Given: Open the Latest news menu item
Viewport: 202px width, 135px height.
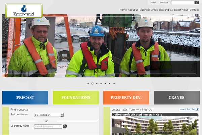Looking at the screenshot, I should [x=181, y=10].
